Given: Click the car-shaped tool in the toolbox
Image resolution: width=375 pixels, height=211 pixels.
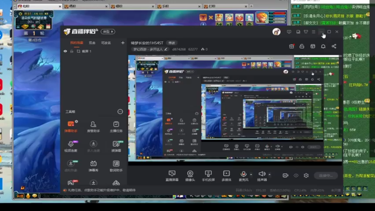Looking at the screenshot, I should 116,183.
